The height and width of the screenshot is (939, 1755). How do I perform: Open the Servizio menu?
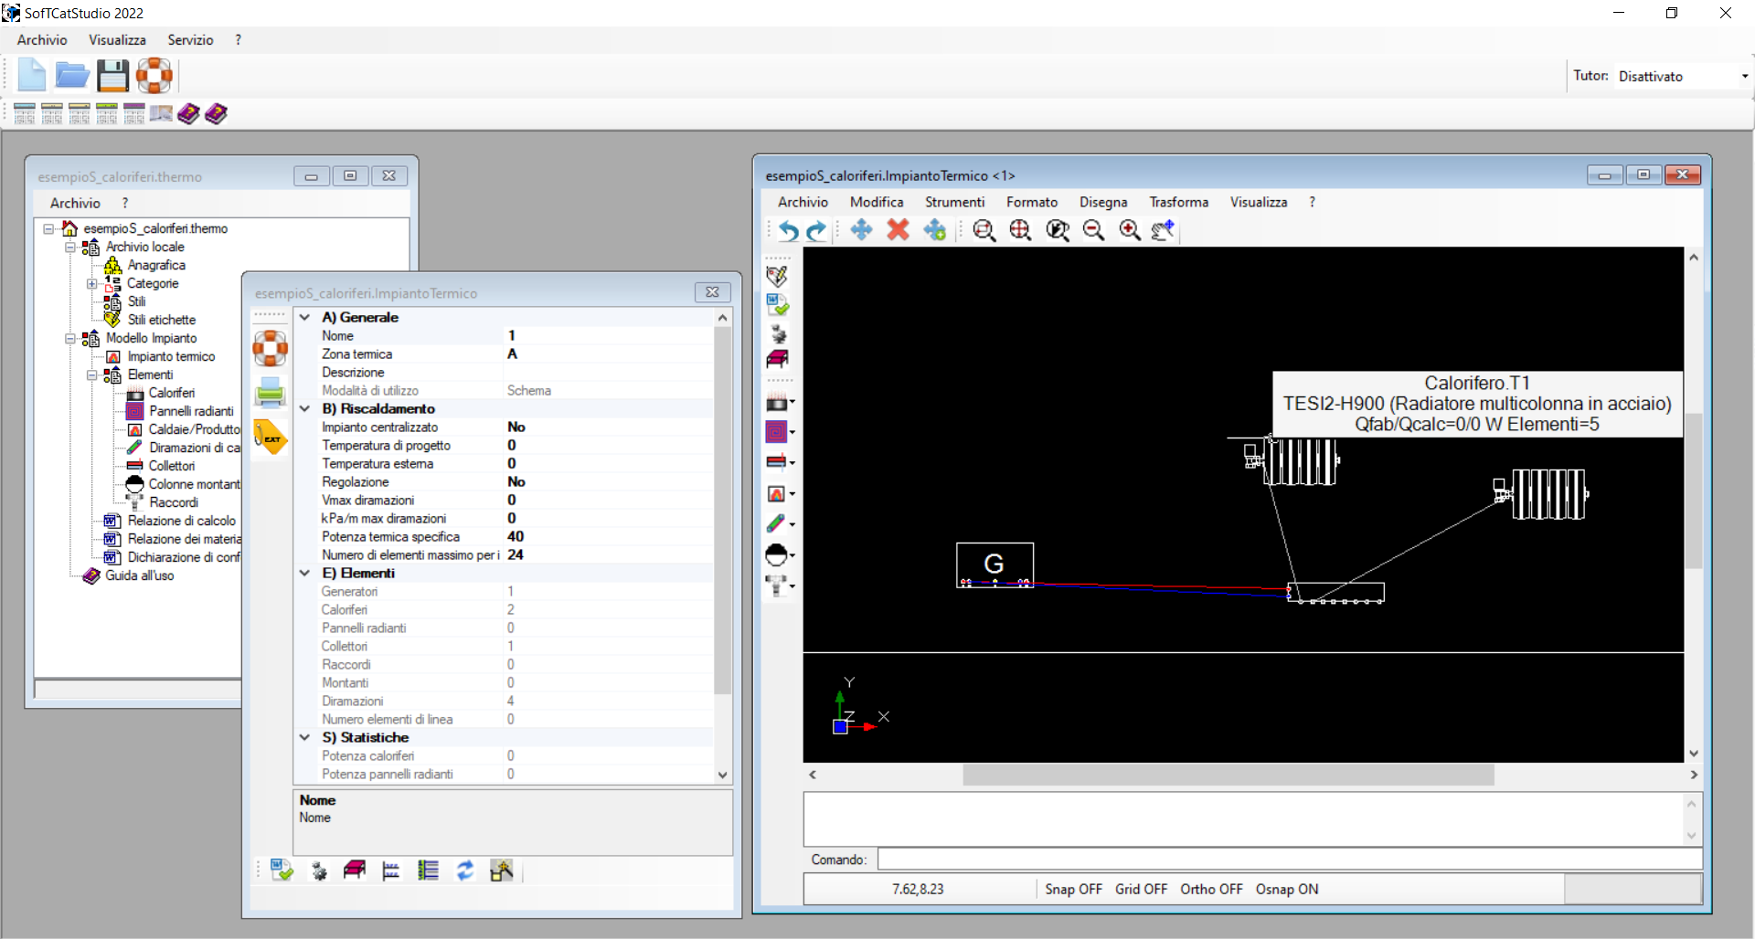pyautogui.click(x=190, y=40)
